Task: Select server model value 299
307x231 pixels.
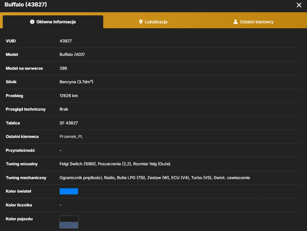Action: point(63,68)
